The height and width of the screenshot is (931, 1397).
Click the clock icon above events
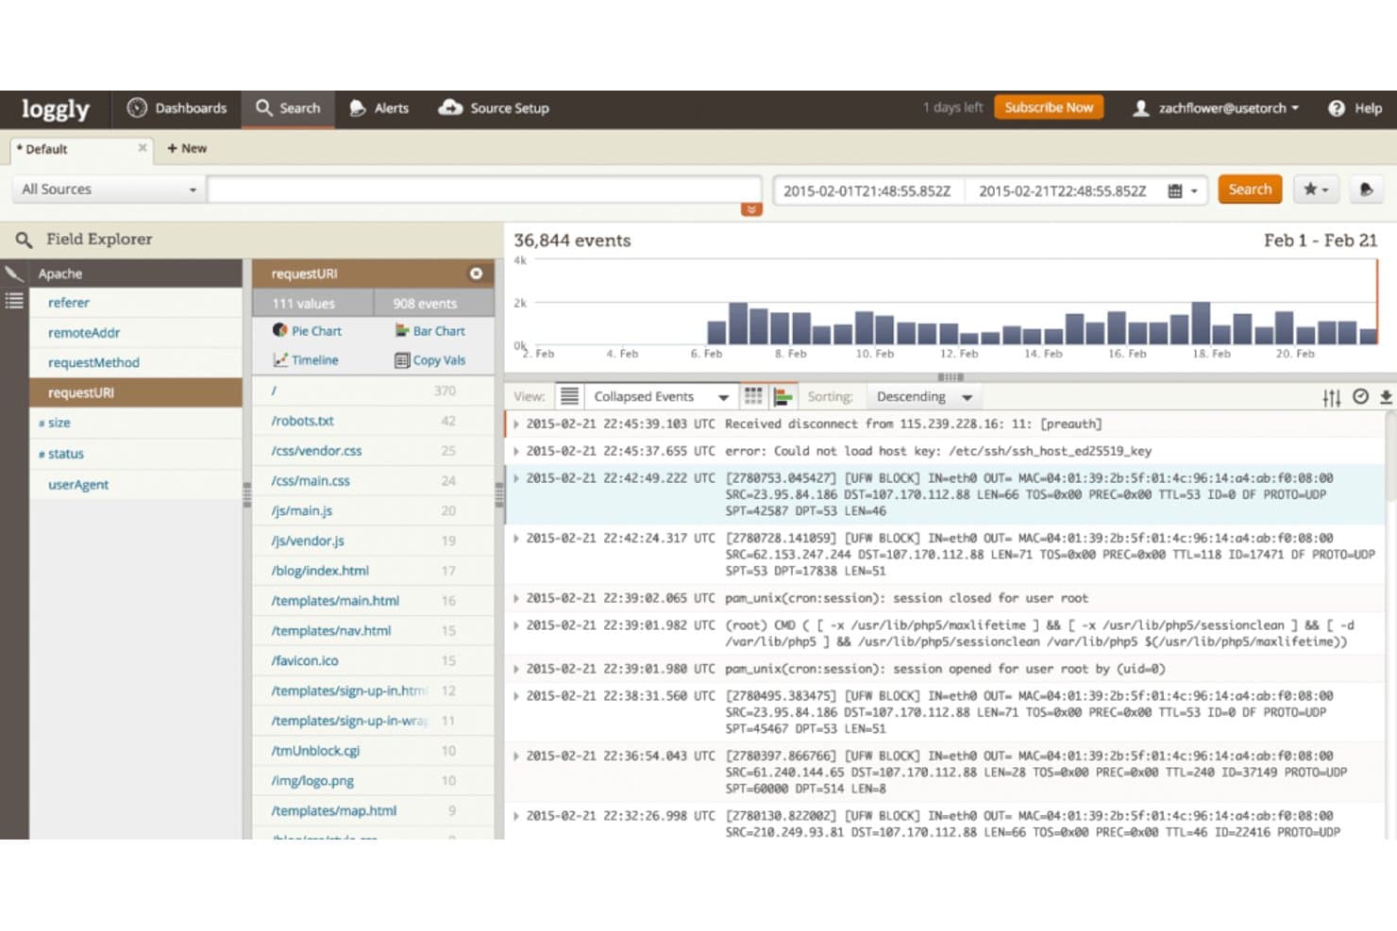1360,396
